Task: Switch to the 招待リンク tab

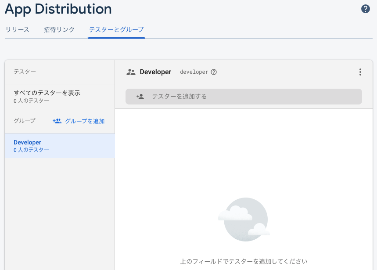Action: coord(59,30)
